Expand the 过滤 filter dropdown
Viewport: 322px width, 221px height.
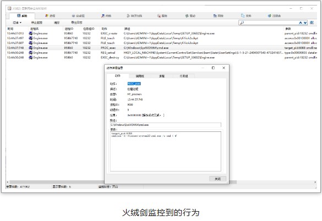pos(17,23)
